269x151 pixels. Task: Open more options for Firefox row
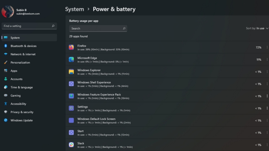click(267, 47)
